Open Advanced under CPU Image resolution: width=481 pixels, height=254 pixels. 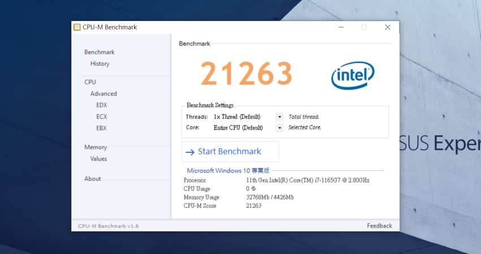tap(104, 93)
